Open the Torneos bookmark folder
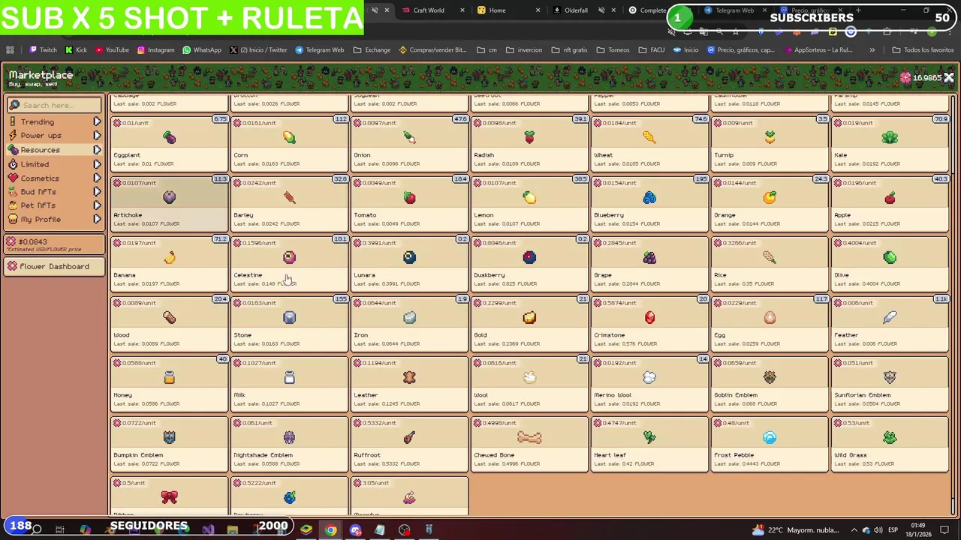The image size is (961, 540). 613,50
